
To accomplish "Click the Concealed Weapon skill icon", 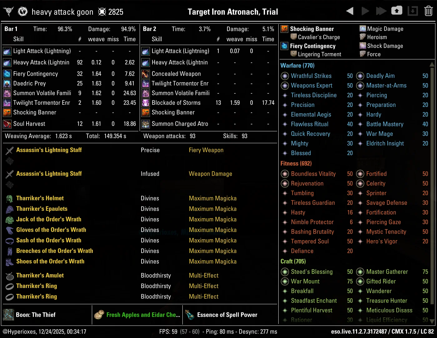I will coord(146,74).
